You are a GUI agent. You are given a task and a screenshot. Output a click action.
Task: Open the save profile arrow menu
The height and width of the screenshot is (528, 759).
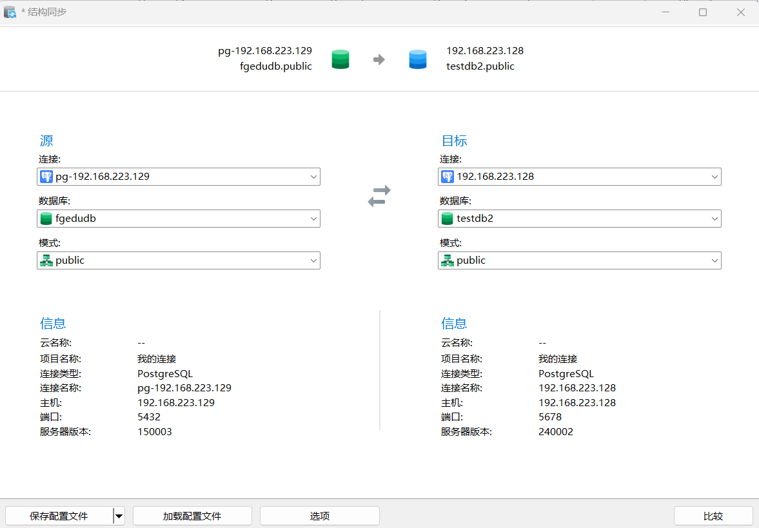(x=119, y=516)
